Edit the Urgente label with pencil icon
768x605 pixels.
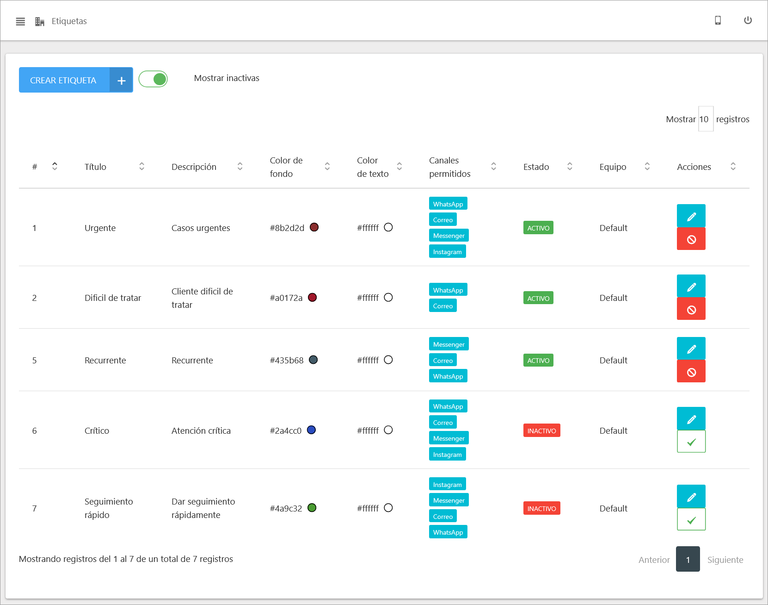pos(691,216)
